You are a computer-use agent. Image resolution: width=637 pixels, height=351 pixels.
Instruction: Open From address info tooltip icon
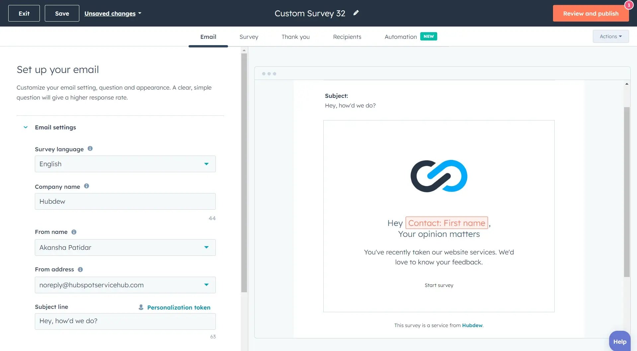[80, 269]
